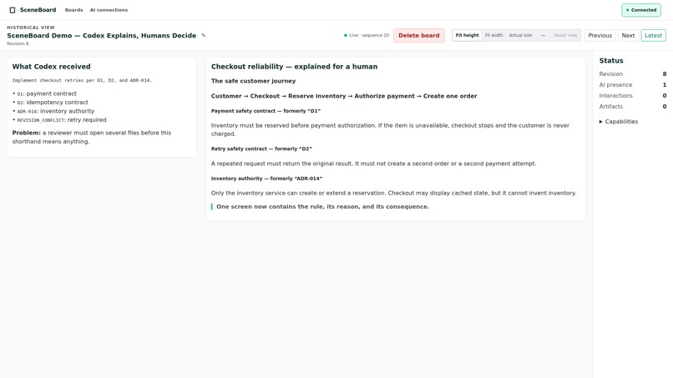Click the Payment safety contract heading
Image resolution: width=673 pixels, height=378 pixels.
pos(266,111)
